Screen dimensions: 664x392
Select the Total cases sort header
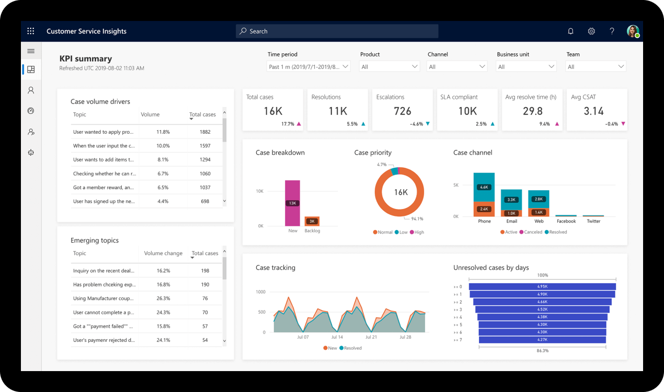click(x=202, y=114)
